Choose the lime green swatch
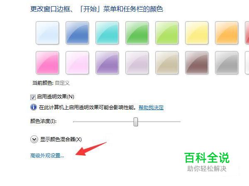 (167, 33)
